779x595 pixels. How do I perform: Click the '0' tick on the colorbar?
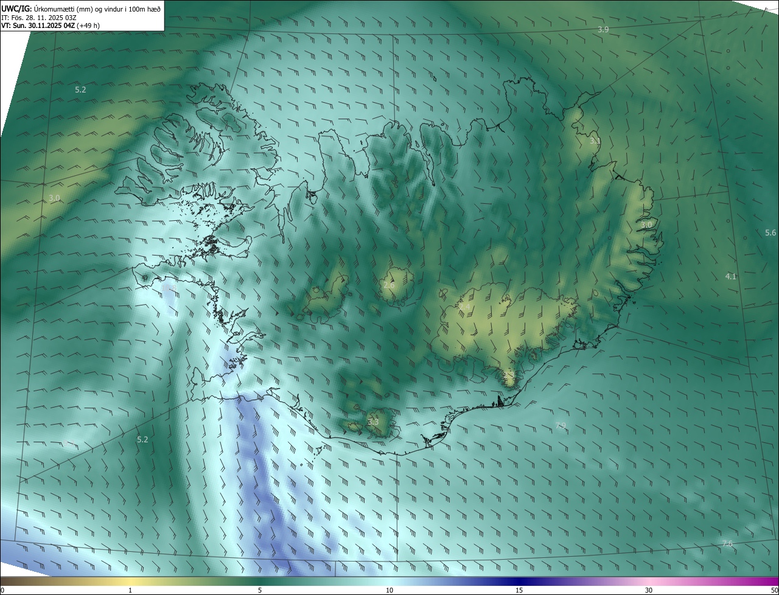(2, 590)
